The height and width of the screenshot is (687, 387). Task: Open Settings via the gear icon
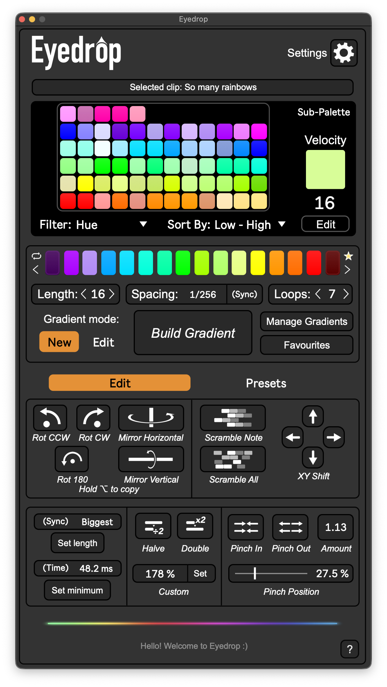[343, 53]
